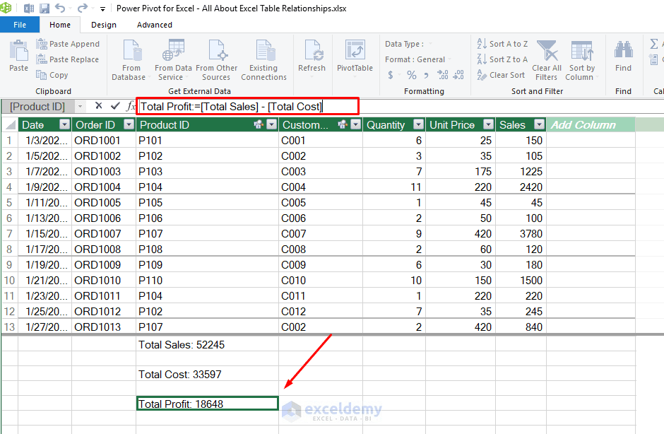Open the File tab
This screenshot has width=664, height=434.
20,25
